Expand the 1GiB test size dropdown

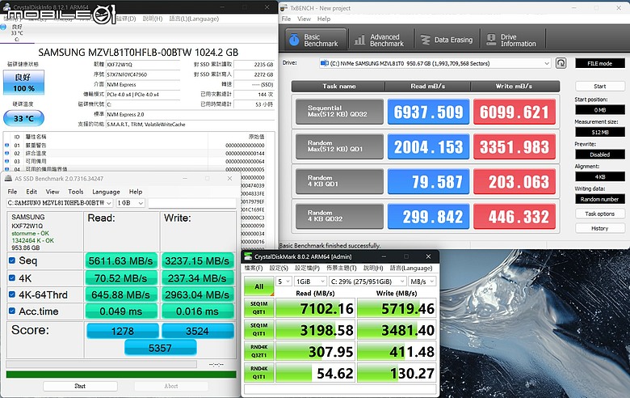[x=310, y=282]
